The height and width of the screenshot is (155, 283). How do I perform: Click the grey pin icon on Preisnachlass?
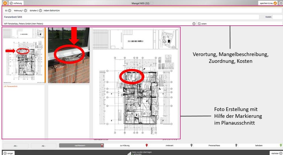click(x=236, y=145)
